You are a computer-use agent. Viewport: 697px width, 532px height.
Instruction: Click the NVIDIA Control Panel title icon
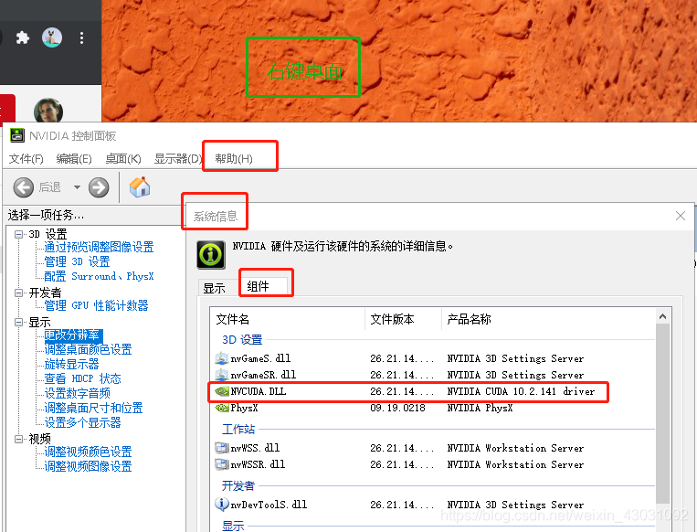point(16,135)
